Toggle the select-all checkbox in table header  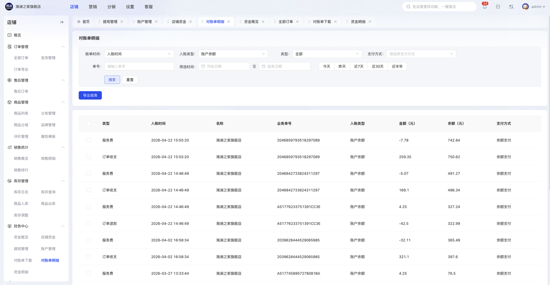pyautogui.click(x=89, y=124)
